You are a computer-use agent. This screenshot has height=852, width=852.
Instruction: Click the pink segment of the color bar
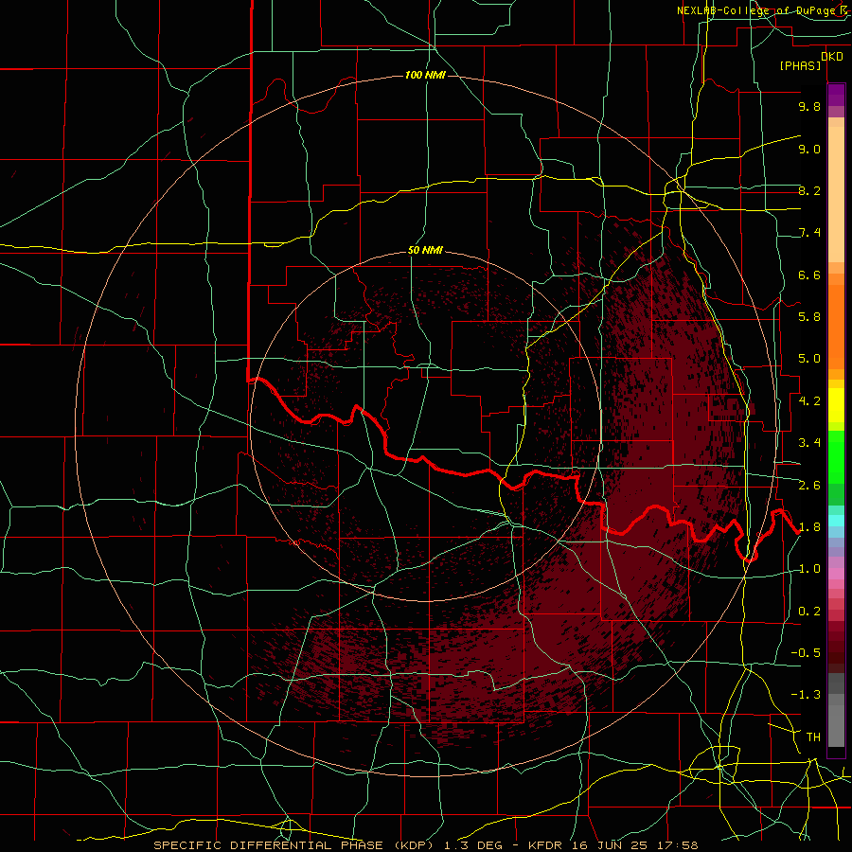tap(836, 573)
